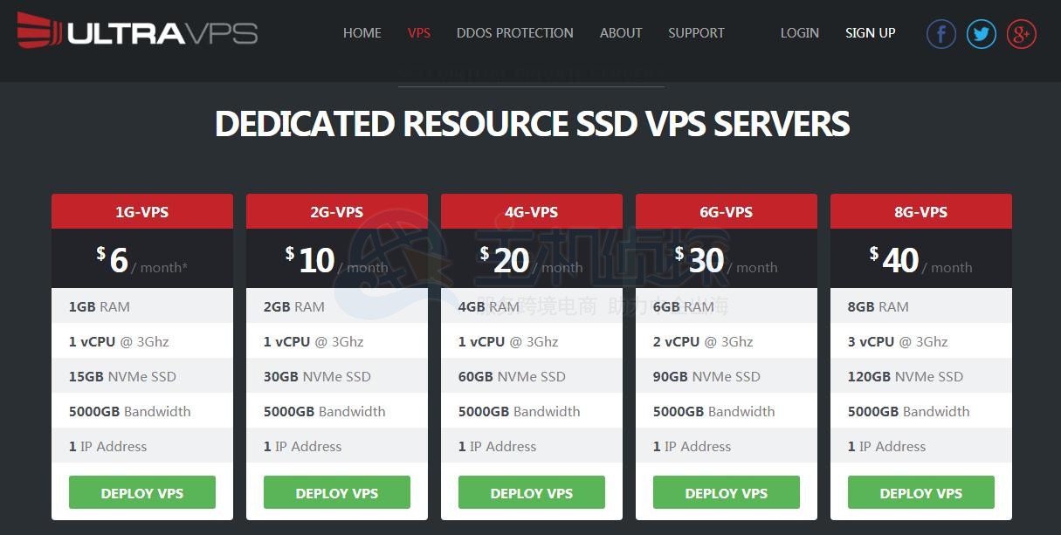Deploy the 4G-VPS plan
Viewport: 1061px width, 535px height.
tap(532, 492)
